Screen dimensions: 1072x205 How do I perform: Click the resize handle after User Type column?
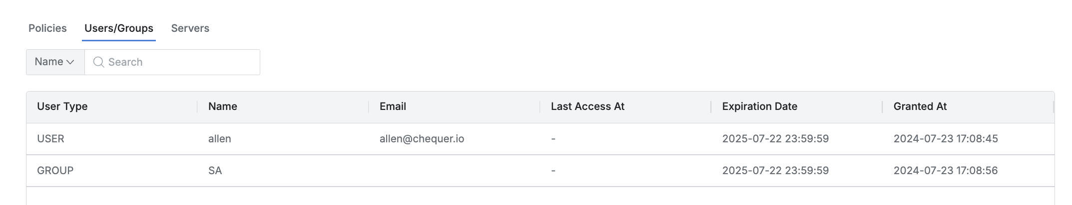(197, 106)
